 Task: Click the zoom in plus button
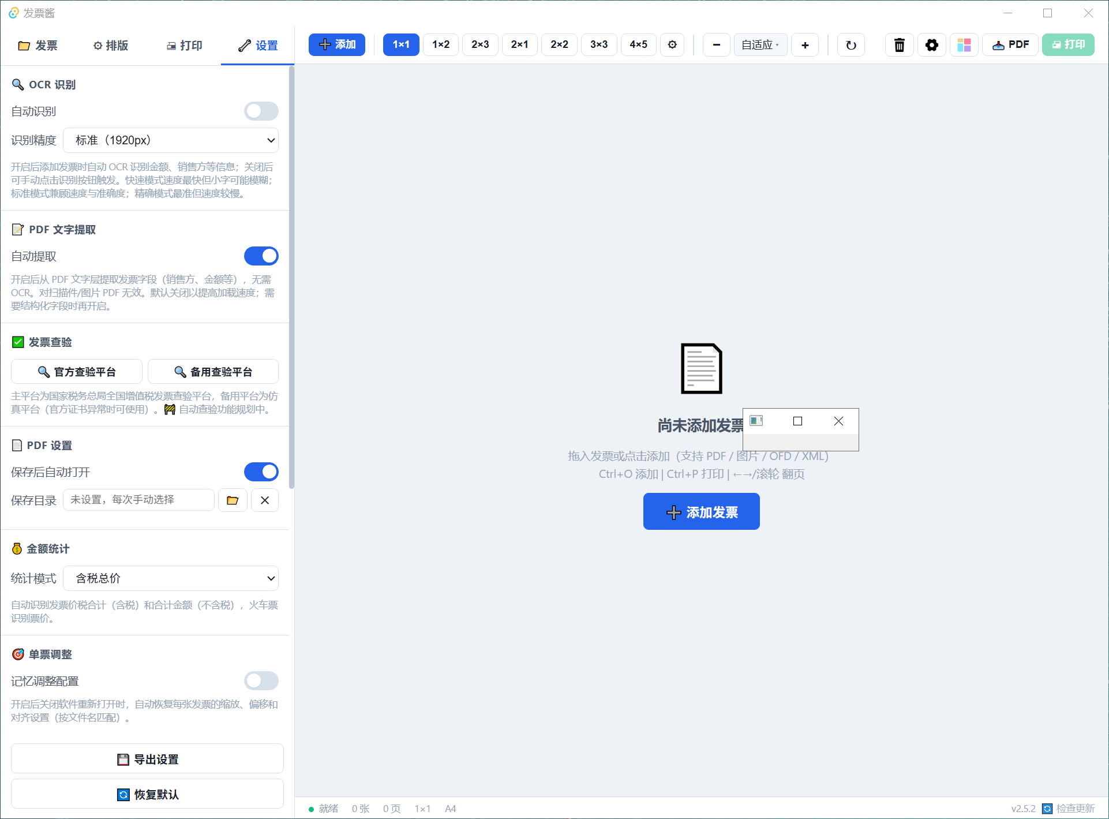(805, 45)
